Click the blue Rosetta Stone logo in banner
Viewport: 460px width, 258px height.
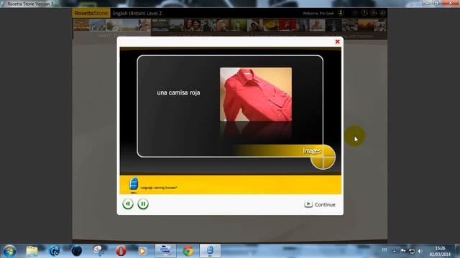(134, 184)
